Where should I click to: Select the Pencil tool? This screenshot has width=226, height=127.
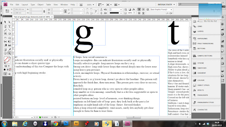click(x=5, y=30)
